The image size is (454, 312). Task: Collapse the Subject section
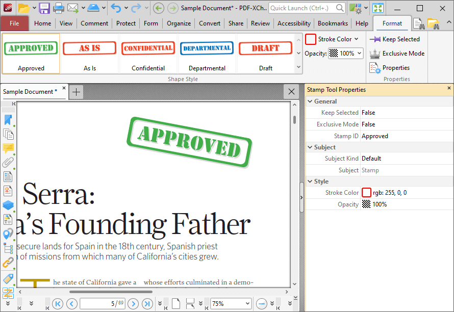310,147
